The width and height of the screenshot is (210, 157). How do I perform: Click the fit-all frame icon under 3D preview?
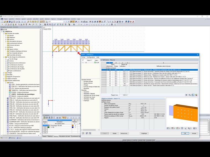coord(182,128)
